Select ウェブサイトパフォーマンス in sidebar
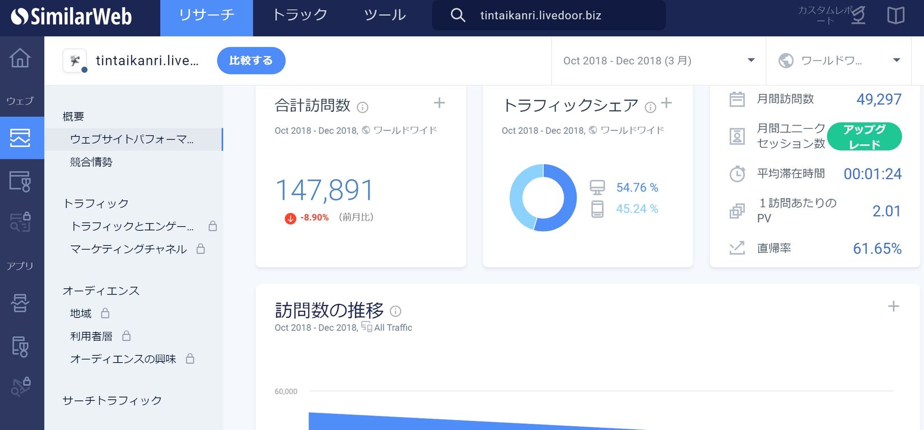 coord(133,139)
